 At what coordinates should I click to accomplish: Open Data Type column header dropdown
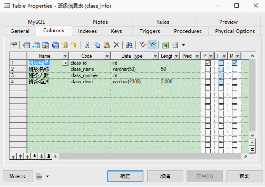tap(155, 56)
